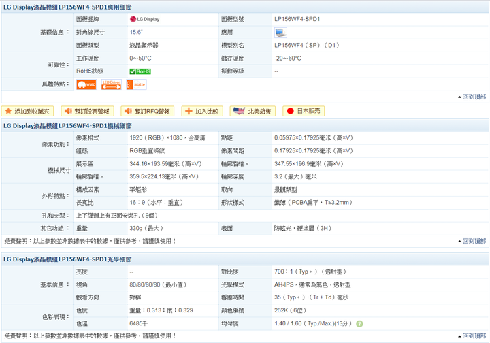490x343 pixels.
Task: Click the 700:1 contrast ratio value
Action: (x=310, y=272)
